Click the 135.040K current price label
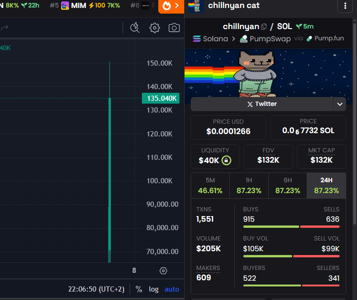This screenshot has height=300, width=357. coord(161,98)
